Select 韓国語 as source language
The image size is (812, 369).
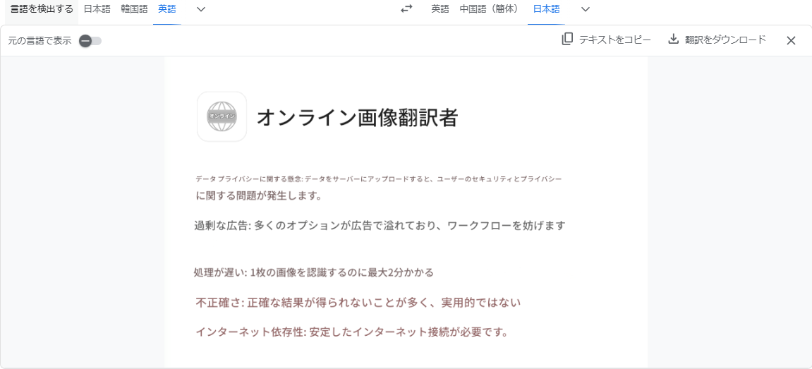click(x=134, y=8)
